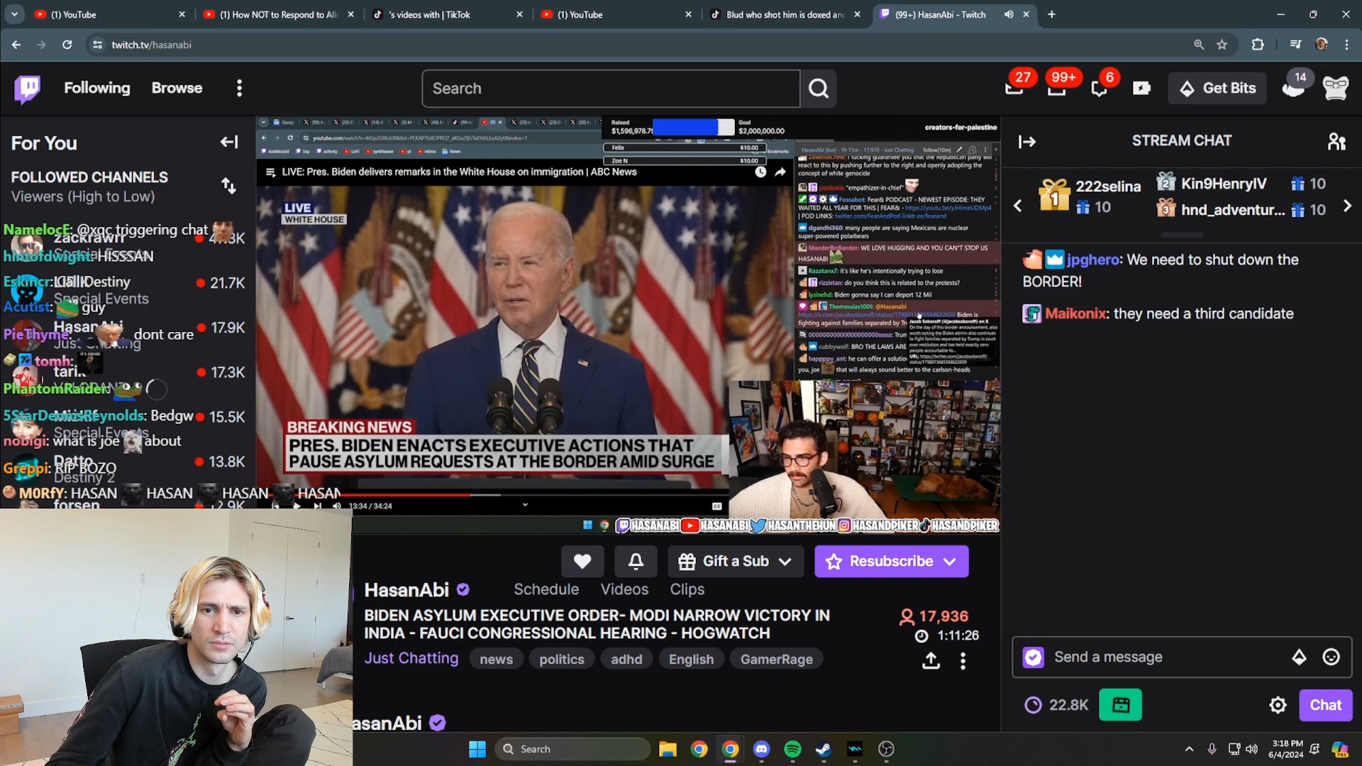Open the green channel rewards button

(1120, 705)
